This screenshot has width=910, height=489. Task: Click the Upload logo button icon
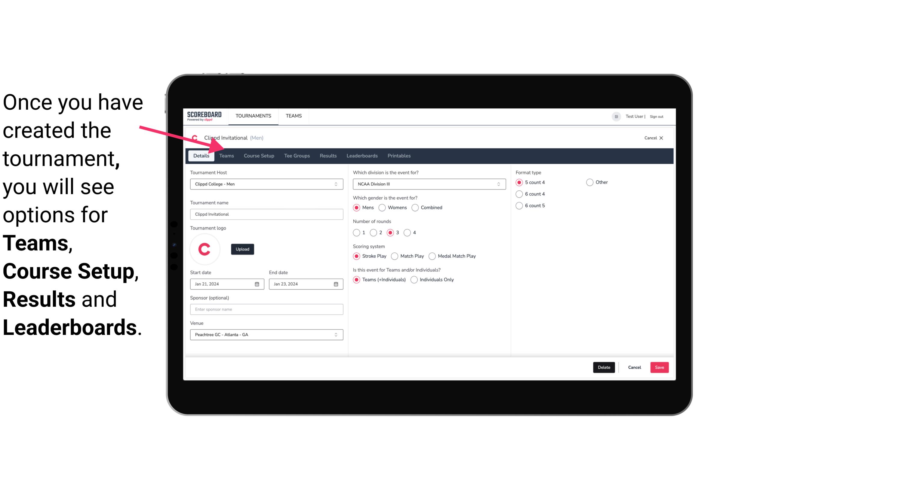click(x=242, y=249)
